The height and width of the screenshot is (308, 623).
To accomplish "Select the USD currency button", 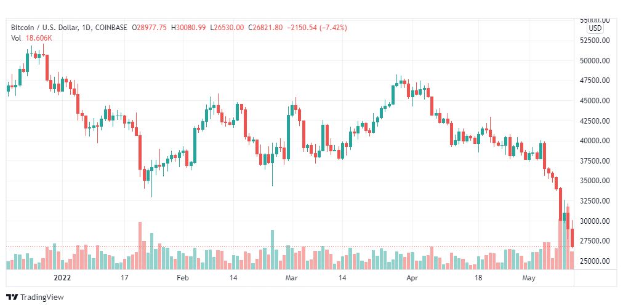I will pyautogui.click(x=595, y=28).
